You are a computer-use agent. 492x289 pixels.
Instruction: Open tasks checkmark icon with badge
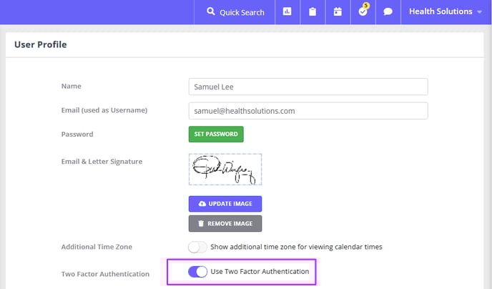point(363,11)
